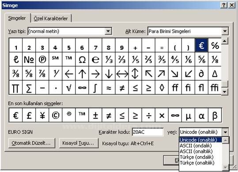Choose the care-of (℅) symbol cell

click(x=215, y=45)
